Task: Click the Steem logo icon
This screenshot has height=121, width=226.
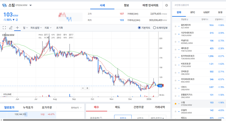Action: [4, 5]
